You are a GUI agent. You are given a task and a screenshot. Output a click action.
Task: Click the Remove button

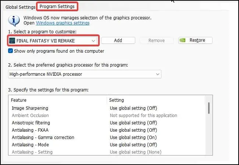[x=156, y=41]
